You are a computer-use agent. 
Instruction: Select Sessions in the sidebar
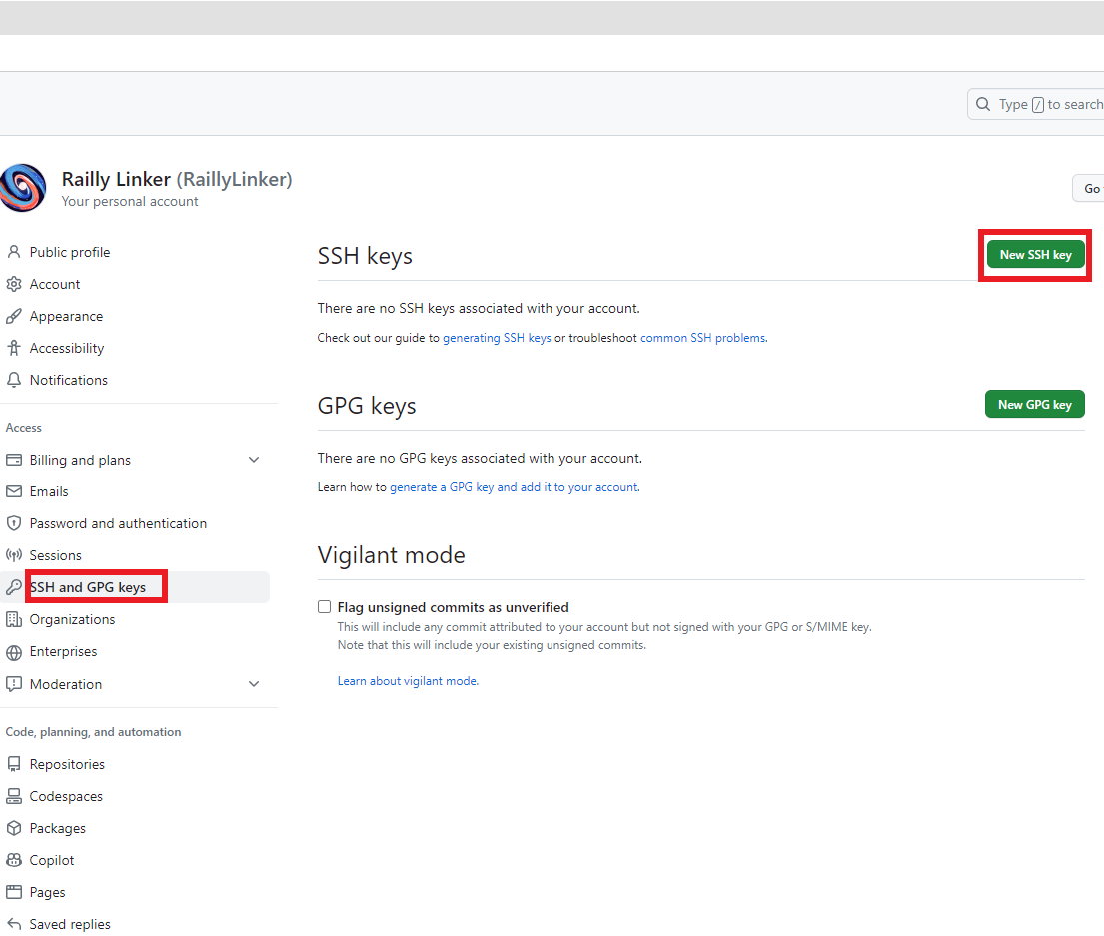[56, 556]
